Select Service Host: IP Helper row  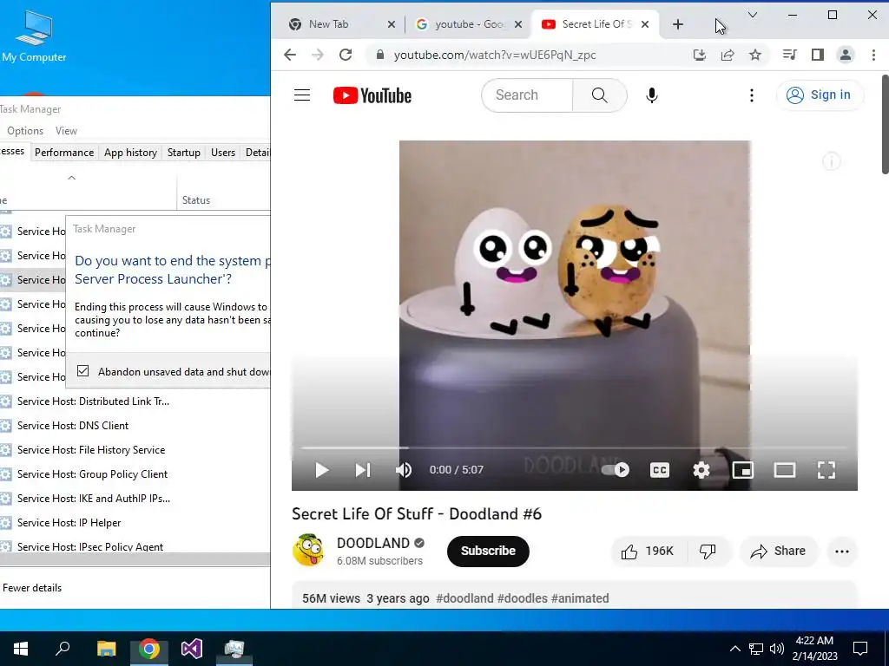click(x=135, y=523)
